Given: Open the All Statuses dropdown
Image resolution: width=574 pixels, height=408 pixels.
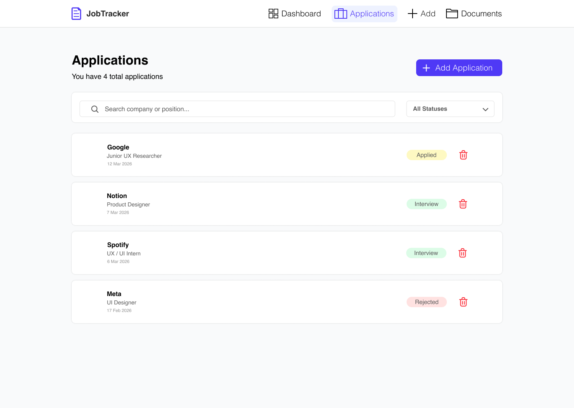Looking at the screenshot, I should pyautogui.click(x=450, y=109).
